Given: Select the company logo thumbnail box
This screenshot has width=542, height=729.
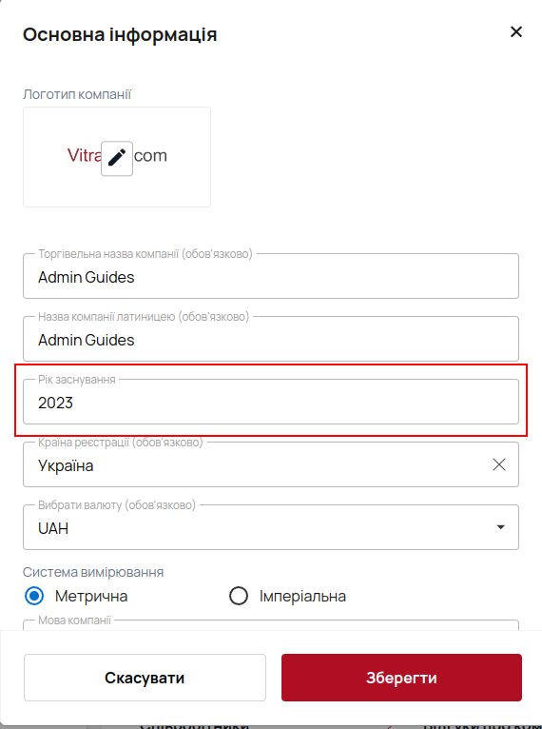Looking at the screenshot, I should (117, 157).
